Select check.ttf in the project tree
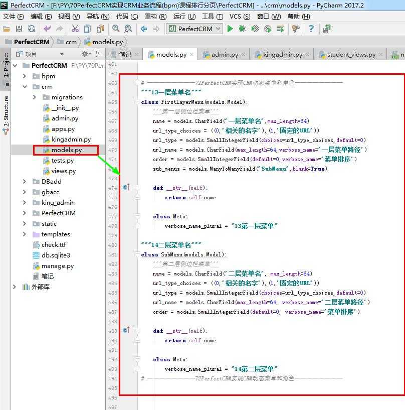 pos(54,245)
